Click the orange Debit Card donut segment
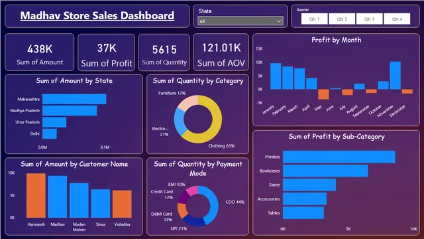 tap(182, 210)
